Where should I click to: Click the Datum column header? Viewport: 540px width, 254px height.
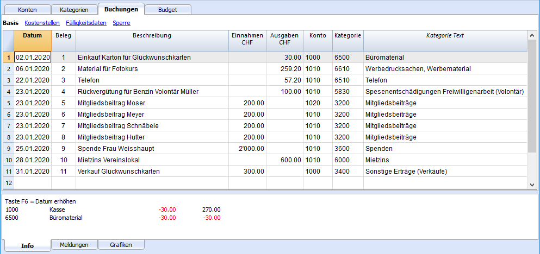coord(33,41)
